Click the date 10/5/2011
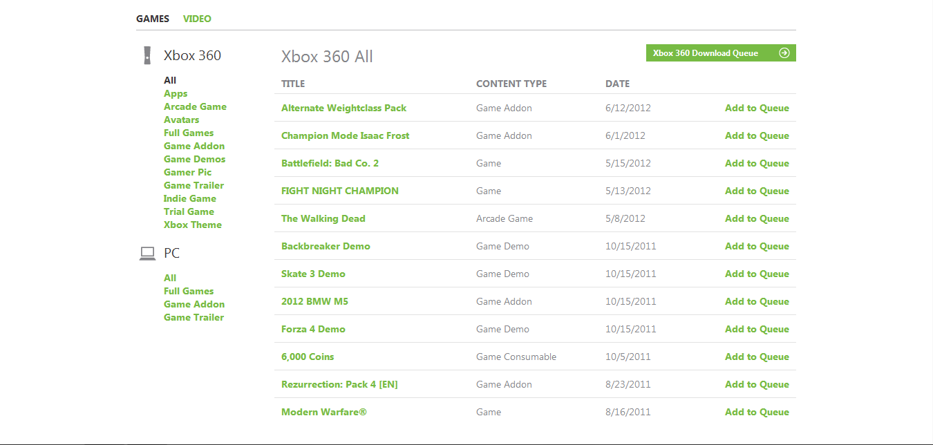Image resolution: width=933 pixels, height=445 pixels. pyautogui.click(x=628, y=357)
